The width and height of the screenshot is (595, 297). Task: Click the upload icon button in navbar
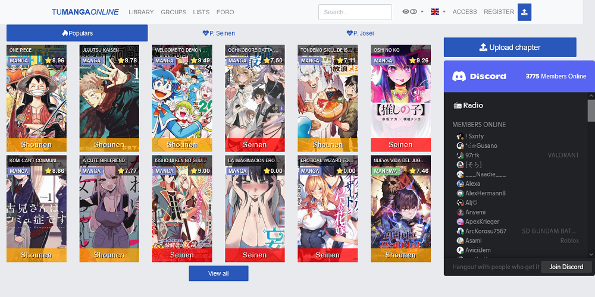click(524, 12)
